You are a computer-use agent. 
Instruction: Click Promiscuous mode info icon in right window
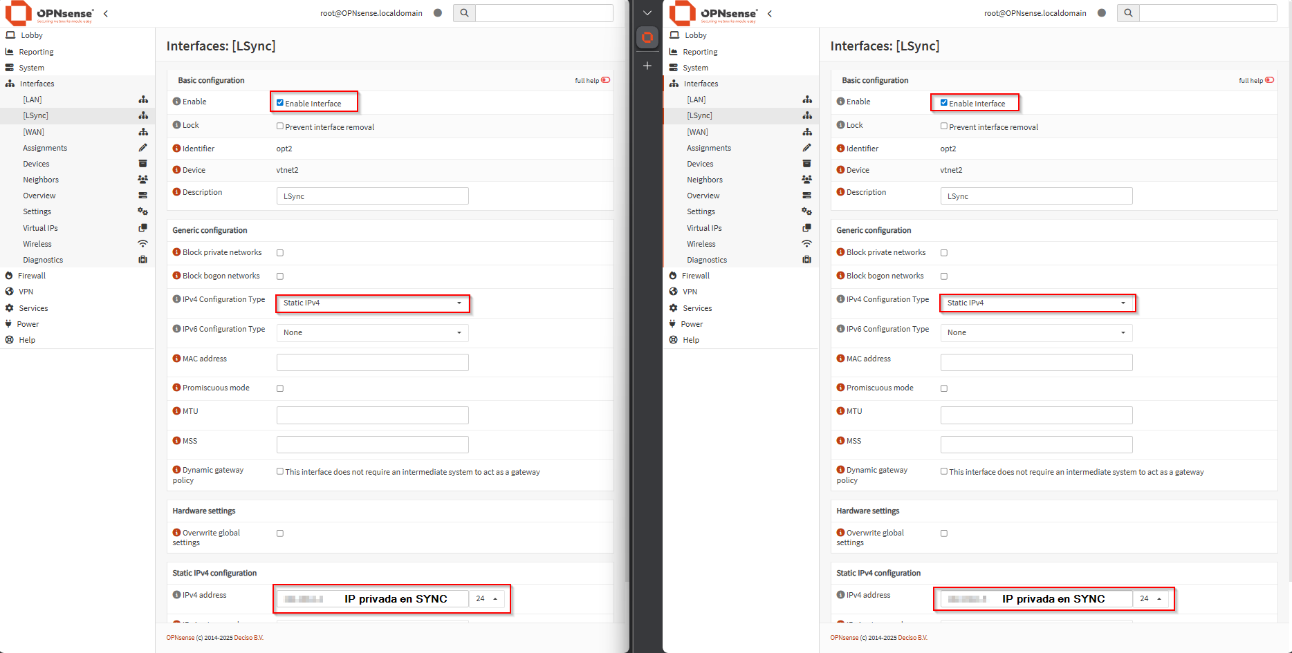click(840, 388)
